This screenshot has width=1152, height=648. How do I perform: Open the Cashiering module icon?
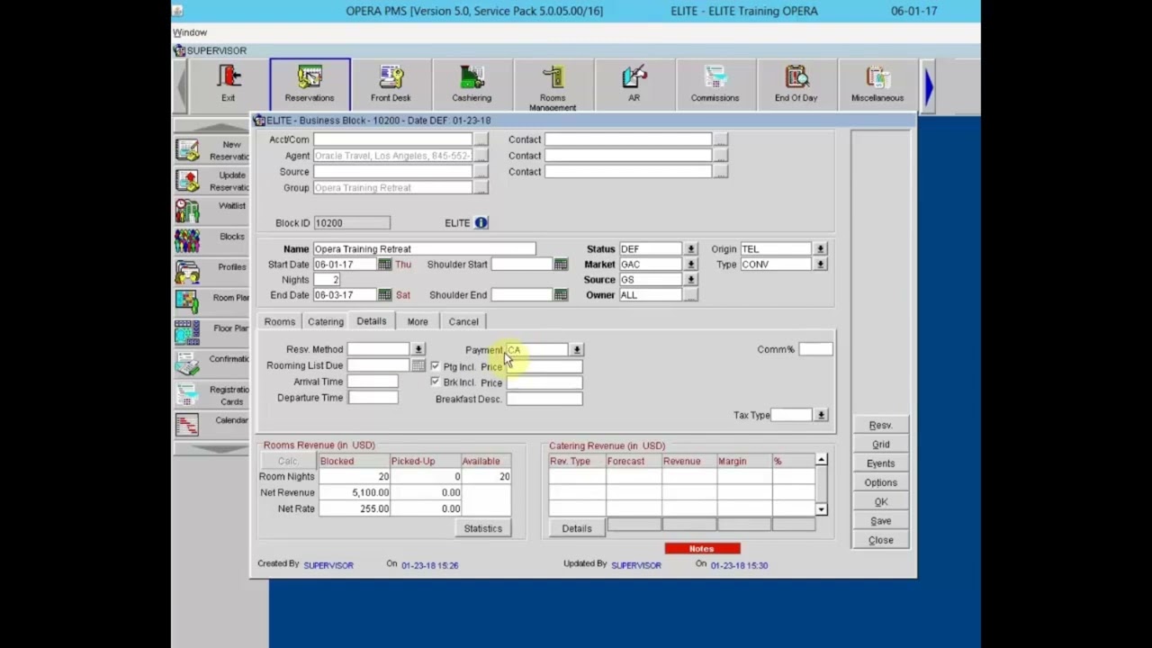pos(472,84)
